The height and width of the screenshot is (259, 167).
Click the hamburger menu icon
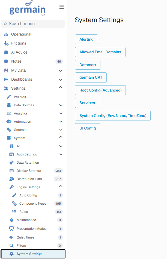[x=62, y=7]
